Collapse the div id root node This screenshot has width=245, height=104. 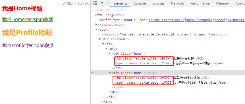coord(100,39)
